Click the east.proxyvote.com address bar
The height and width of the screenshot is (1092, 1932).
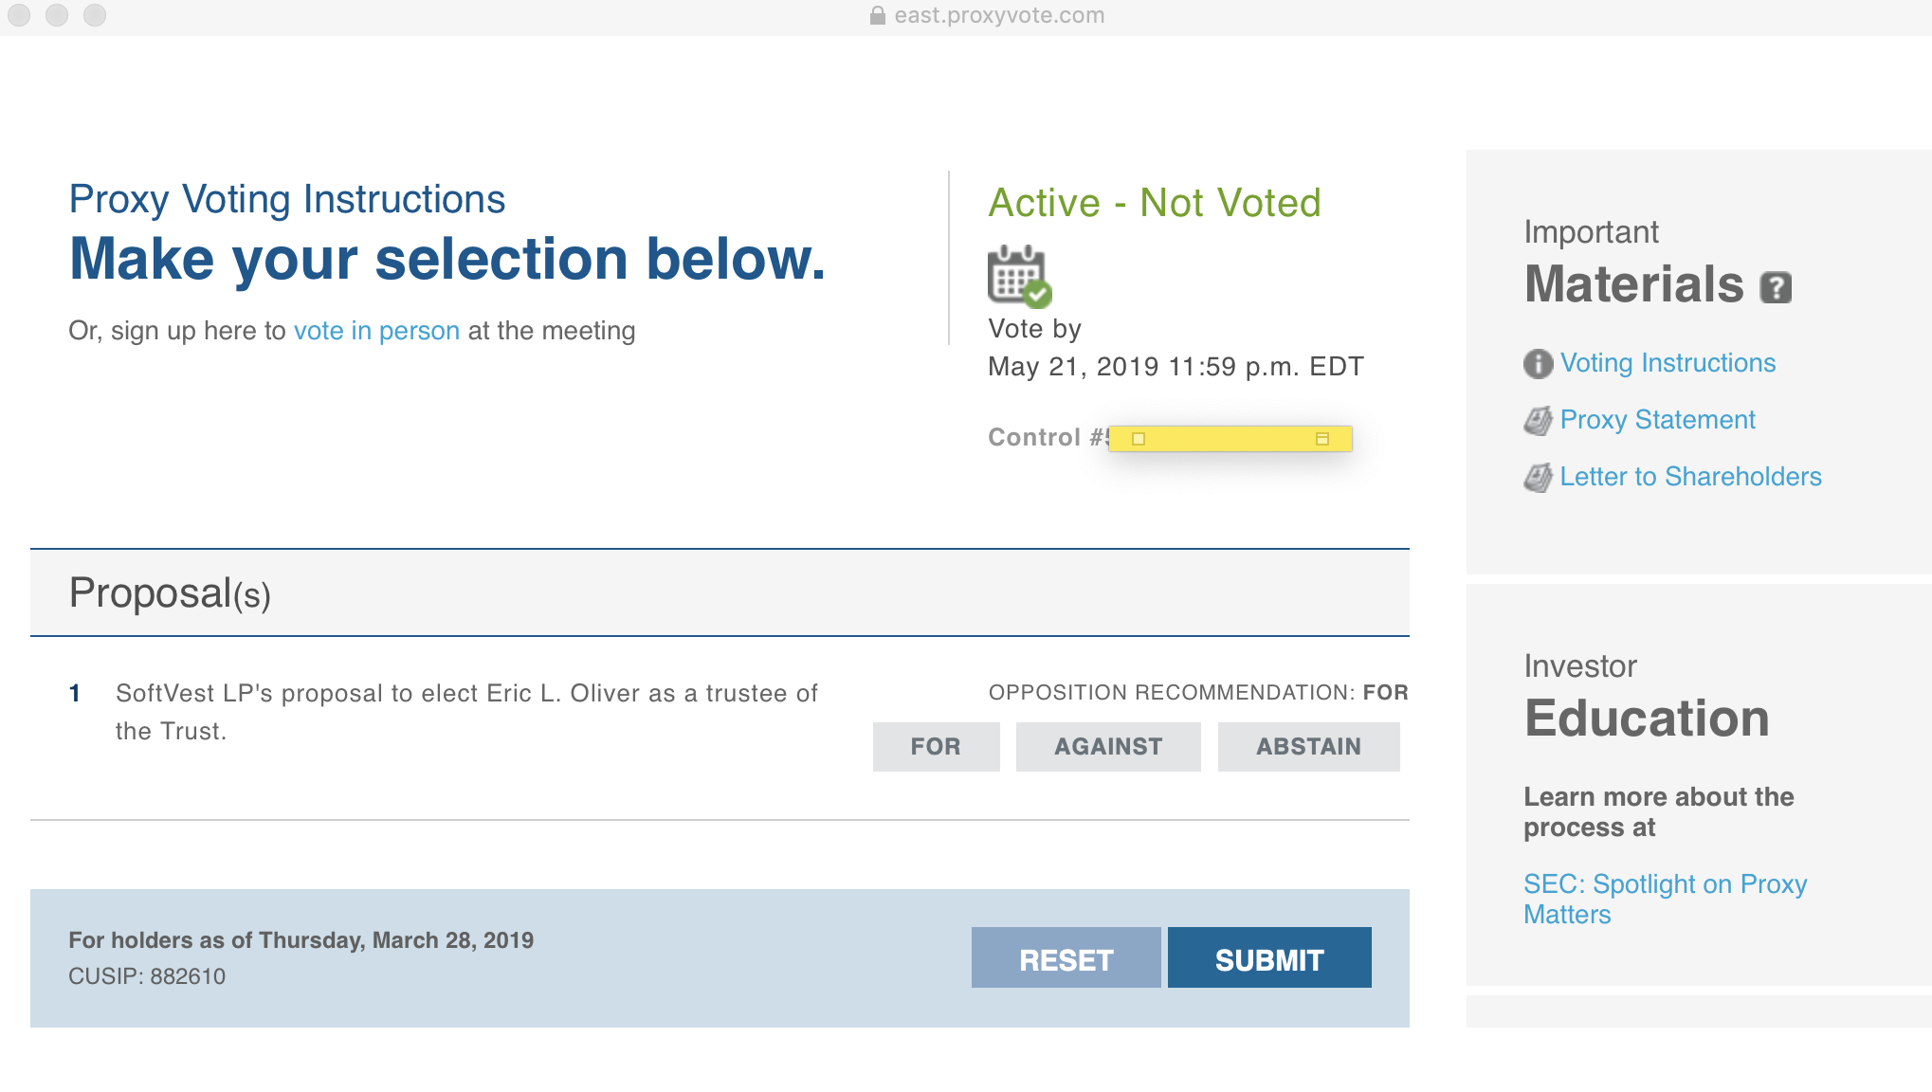coord(999,15)
